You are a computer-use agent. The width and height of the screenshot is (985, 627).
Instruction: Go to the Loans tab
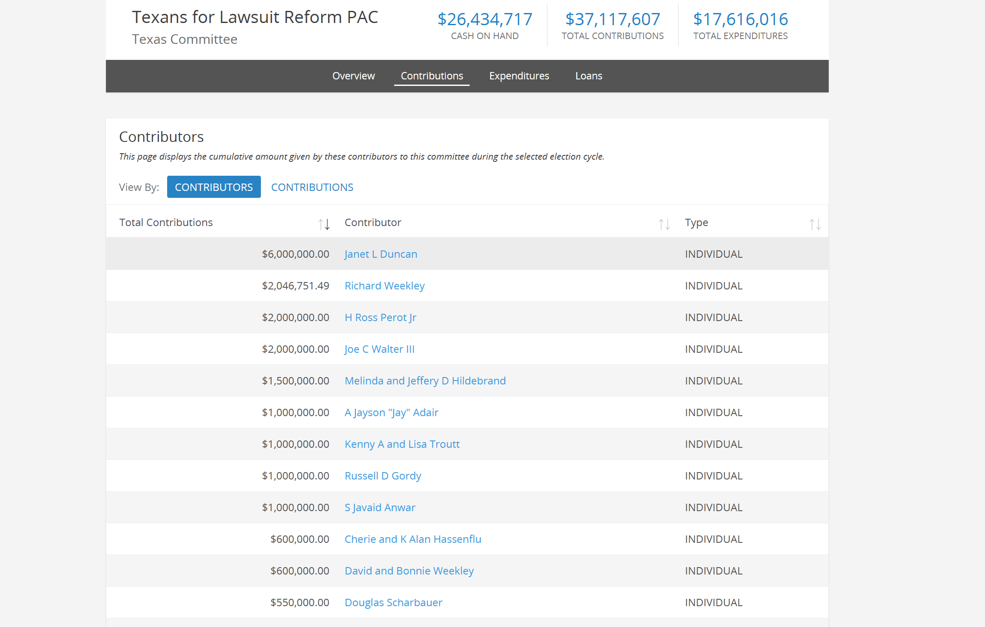[x=588, y=76]
